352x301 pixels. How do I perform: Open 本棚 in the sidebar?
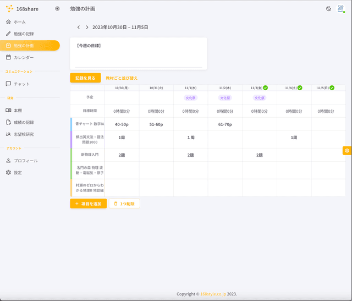[x=30, y=111]
